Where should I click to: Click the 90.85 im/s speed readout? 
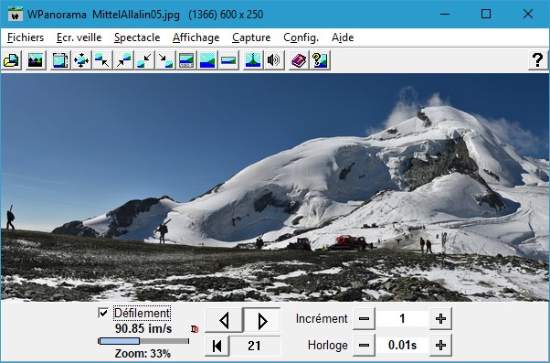pos(143,328)
